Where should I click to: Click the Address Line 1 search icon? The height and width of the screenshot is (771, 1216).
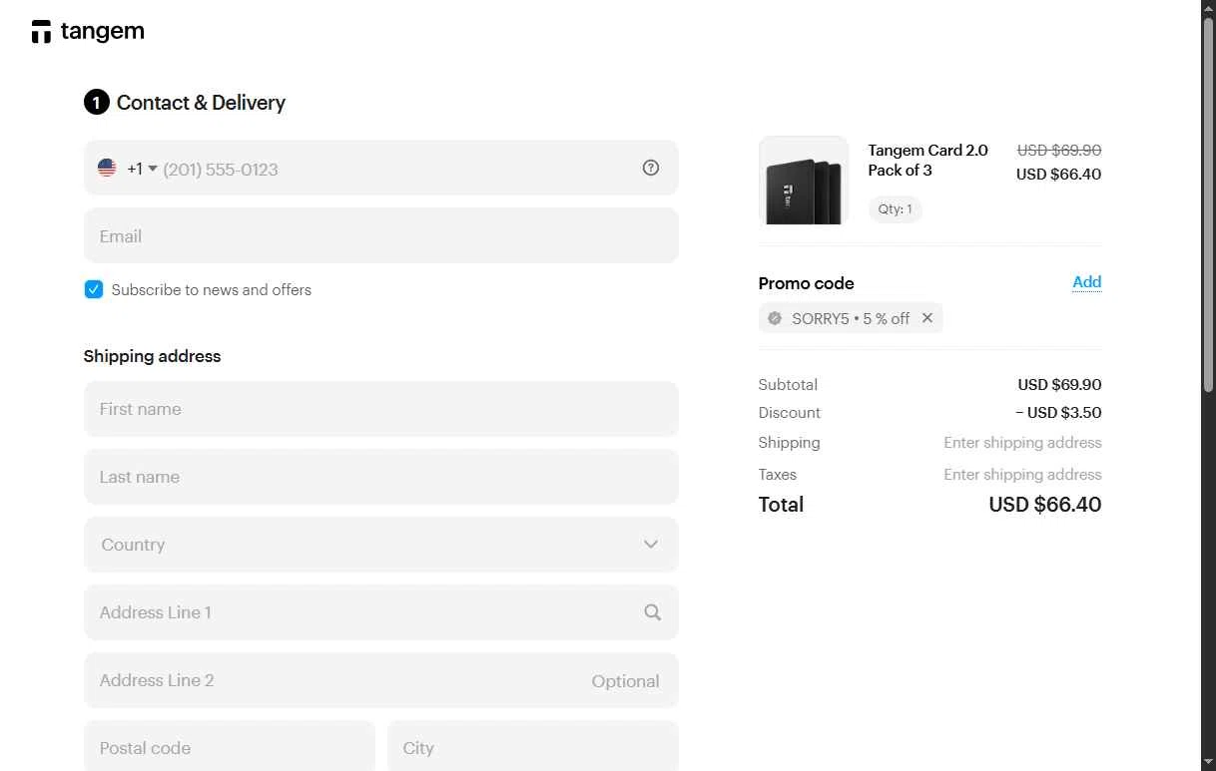tap(652, 612)
